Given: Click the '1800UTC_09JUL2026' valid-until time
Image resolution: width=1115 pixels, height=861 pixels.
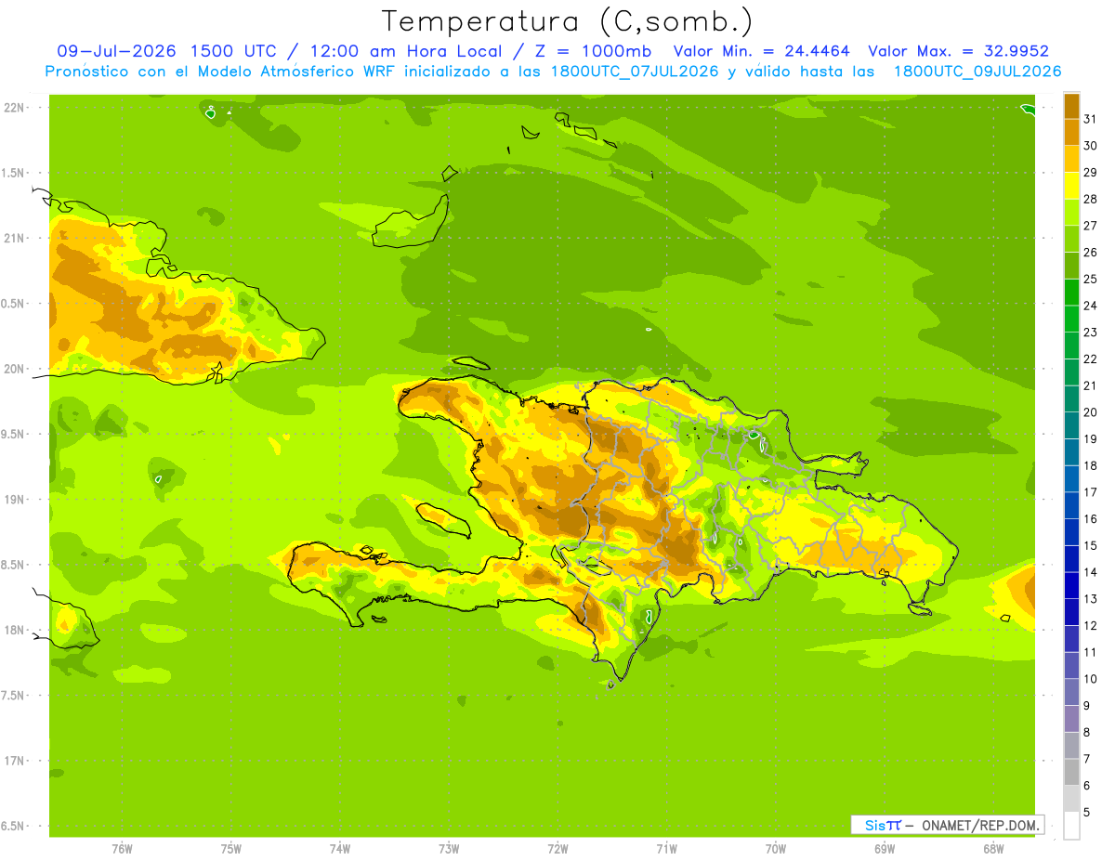Looking at the screenshot, I should (977, 72).
